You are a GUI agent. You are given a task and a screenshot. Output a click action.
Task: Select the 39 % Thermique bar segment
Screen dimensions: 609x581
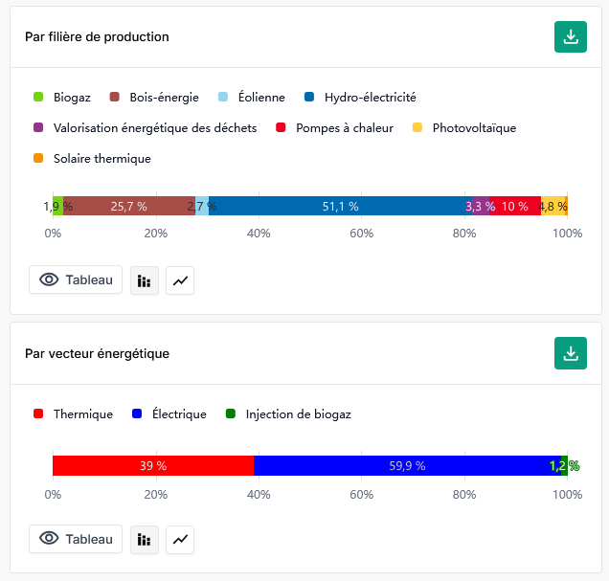153,465
